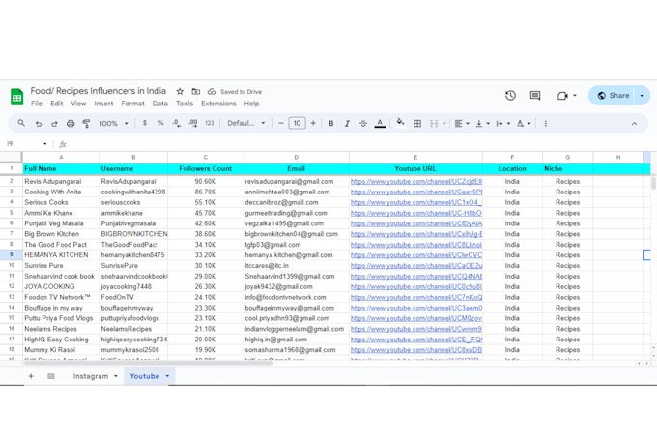Expand the Youtube sheet tab arrow
657x444 pixels.
167,376
